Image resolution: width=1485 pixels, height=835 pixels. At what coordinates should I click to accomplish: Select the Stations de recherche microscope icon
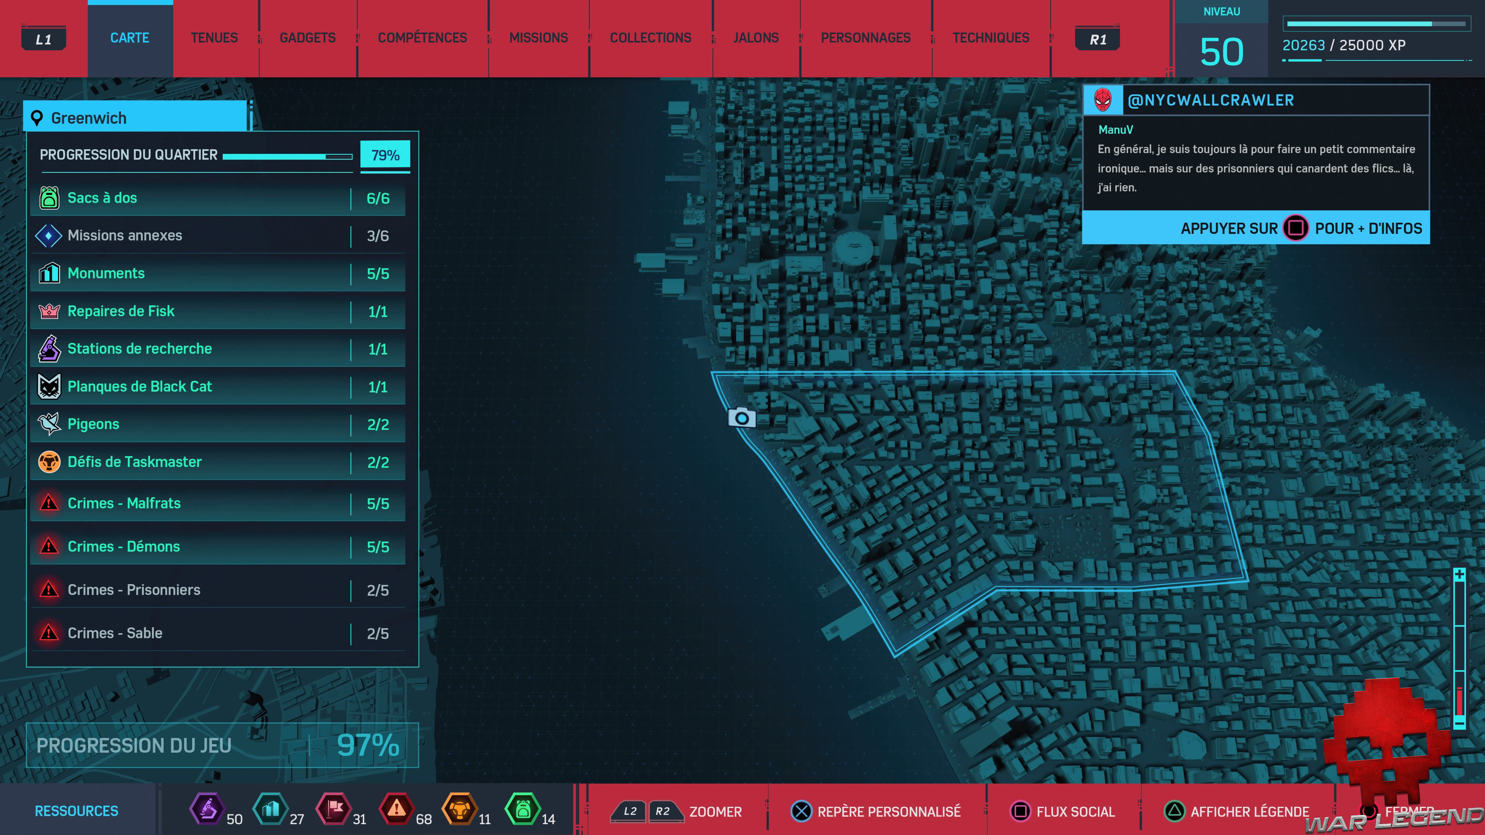[x=49, y=349]
